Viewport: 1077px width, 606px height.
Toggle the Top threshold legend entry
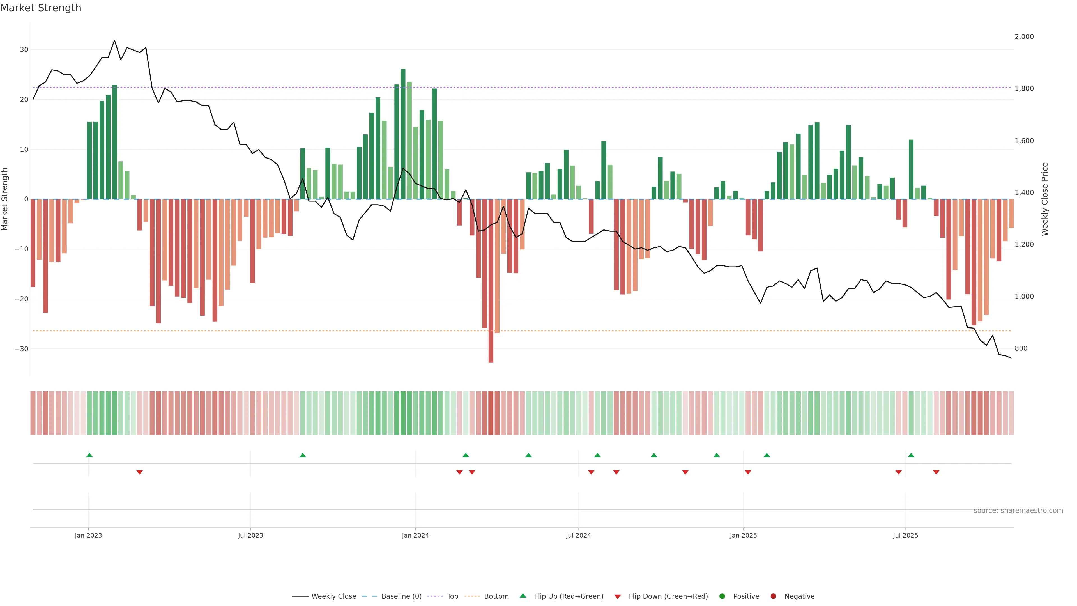coord(452,596)
